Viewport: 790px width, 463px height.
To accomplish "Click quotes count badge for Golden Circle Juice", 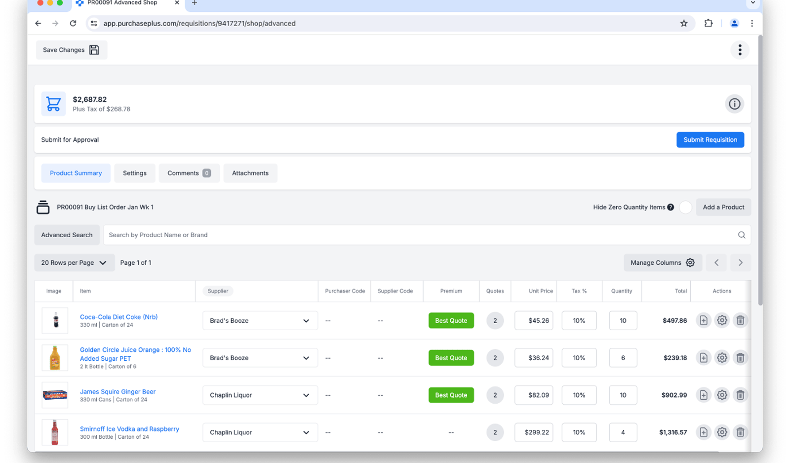I will point(495,358).
